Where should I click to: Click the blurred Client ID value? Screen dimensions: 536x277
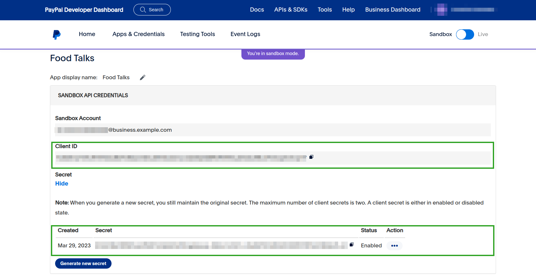(x=181, y=158)
